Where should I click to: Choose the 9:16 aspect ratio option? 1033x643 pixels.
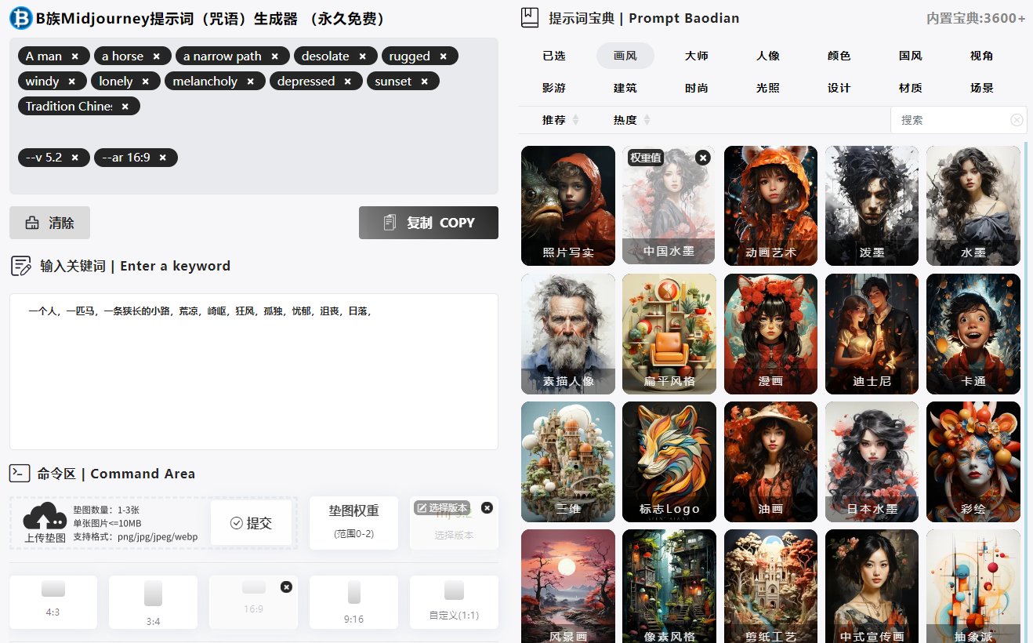point(353,601)
